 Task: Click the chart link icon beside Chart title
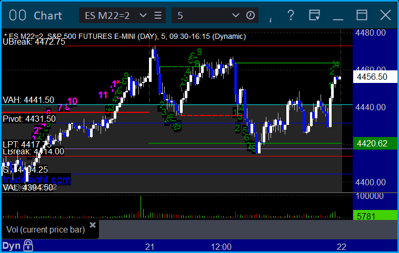click(17, 15)
